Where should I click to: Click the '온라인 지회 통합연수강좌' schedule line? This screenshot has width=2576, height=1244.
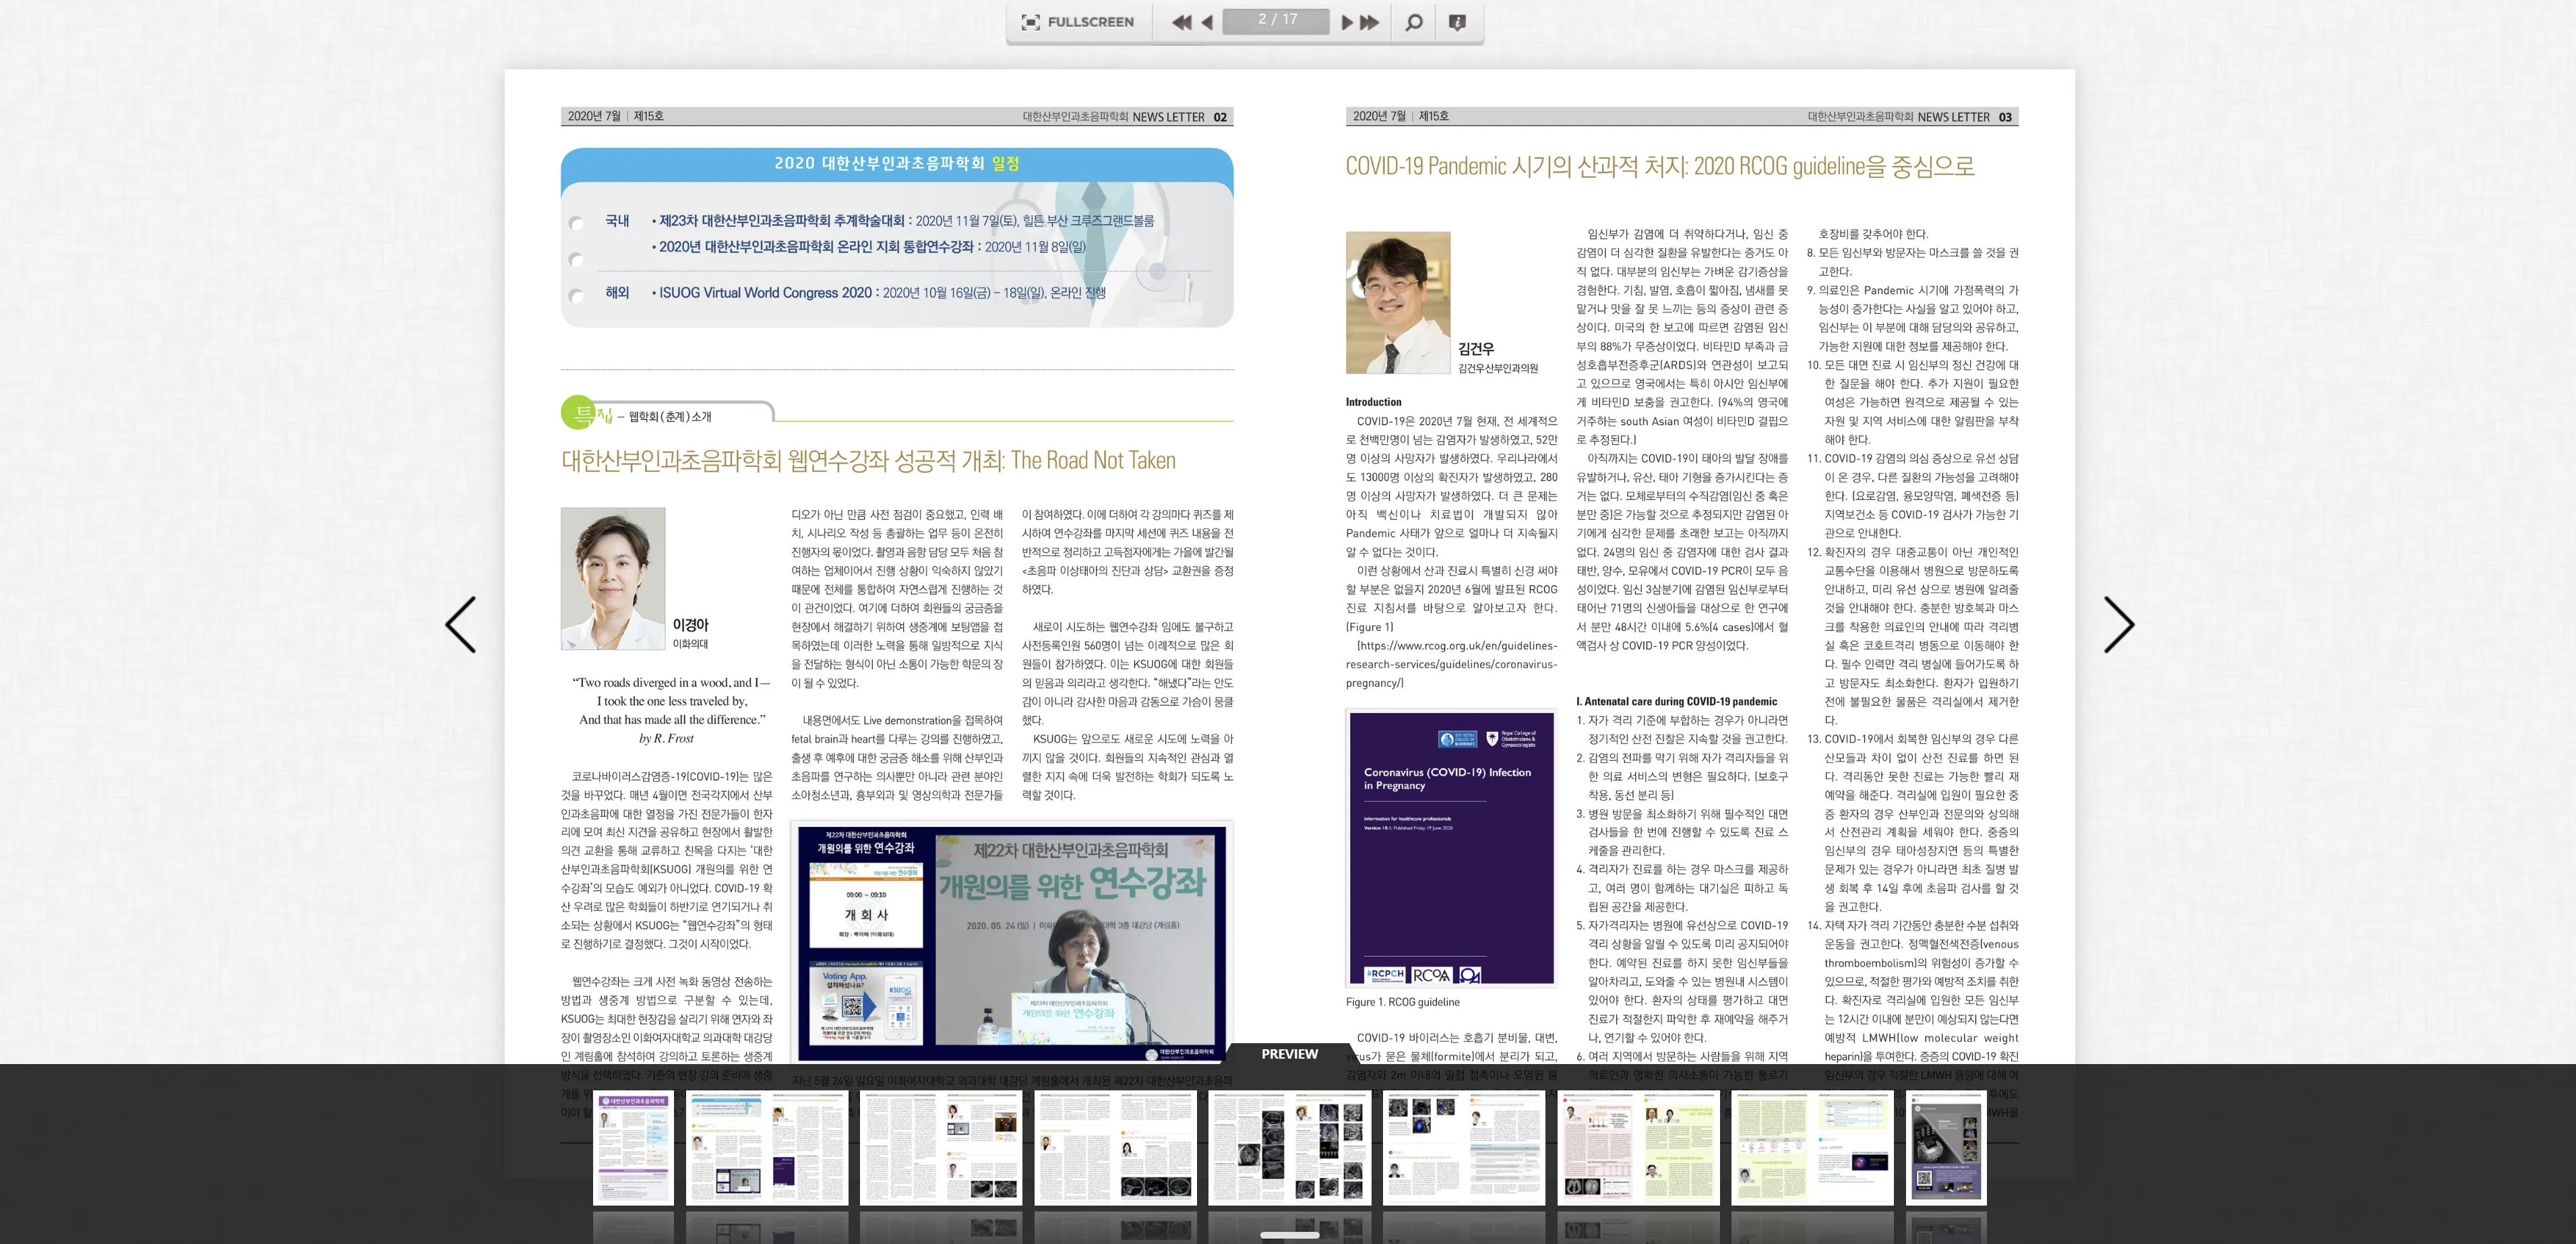pyautogui.click(x=868, y=247)
